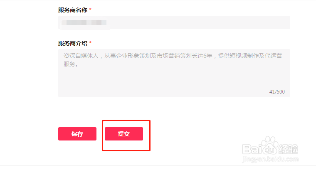Screen dimensions: 316x170
Task: Click the 服务商名称 field label
Action: [x=73, y=10]
